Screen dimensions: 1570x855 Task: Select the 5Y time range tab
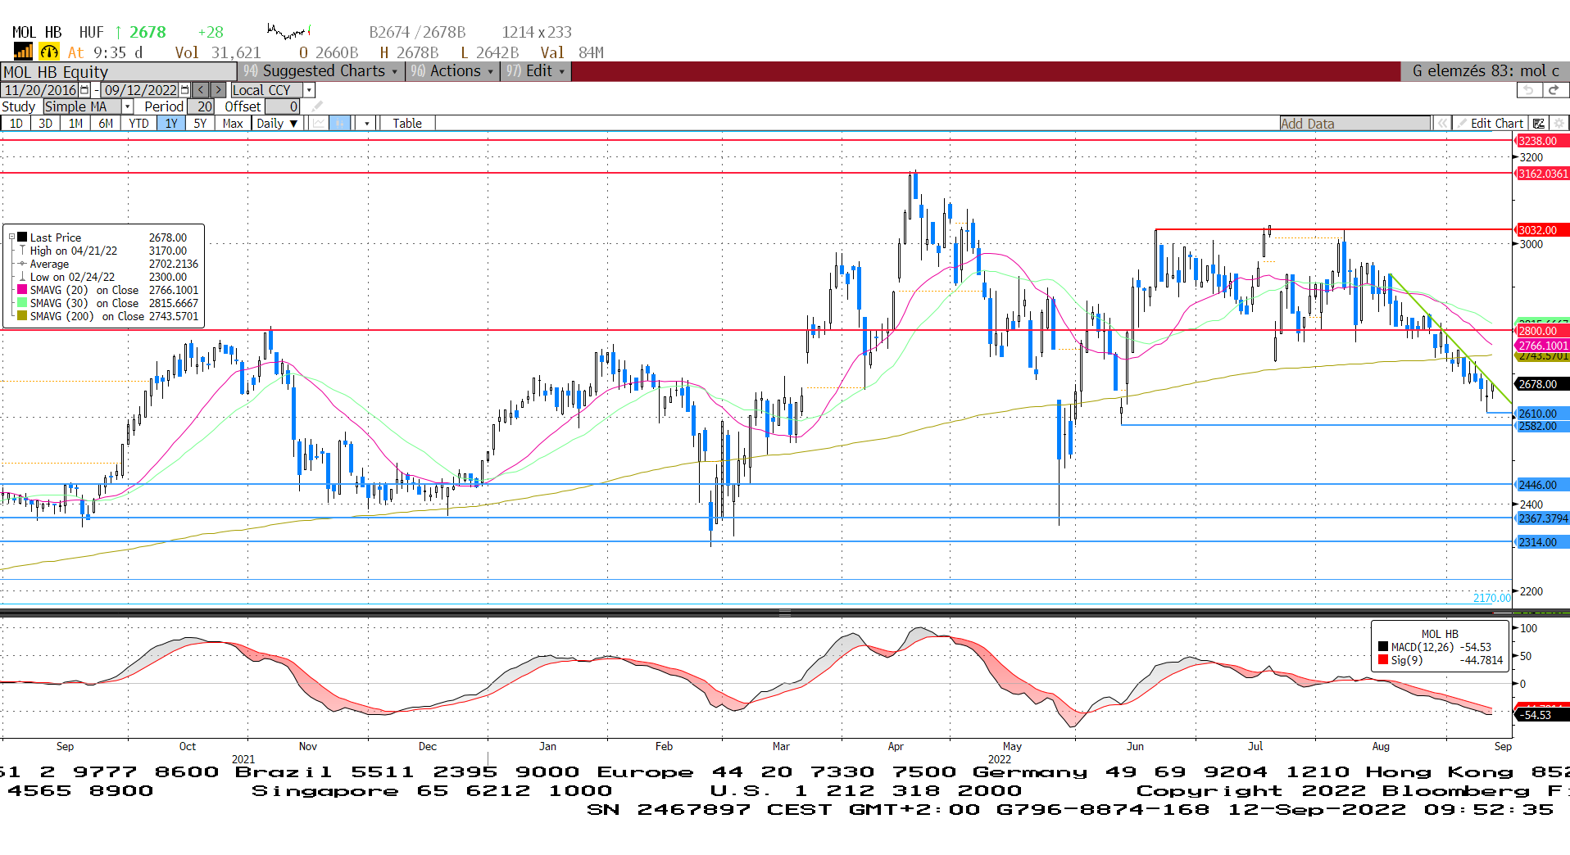(200, 124)
